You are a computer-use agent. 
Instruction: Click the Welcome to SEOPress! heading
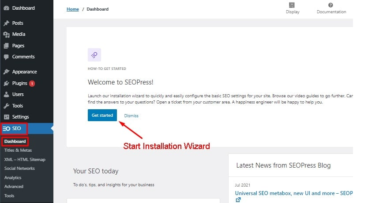(x=120, y=82)
